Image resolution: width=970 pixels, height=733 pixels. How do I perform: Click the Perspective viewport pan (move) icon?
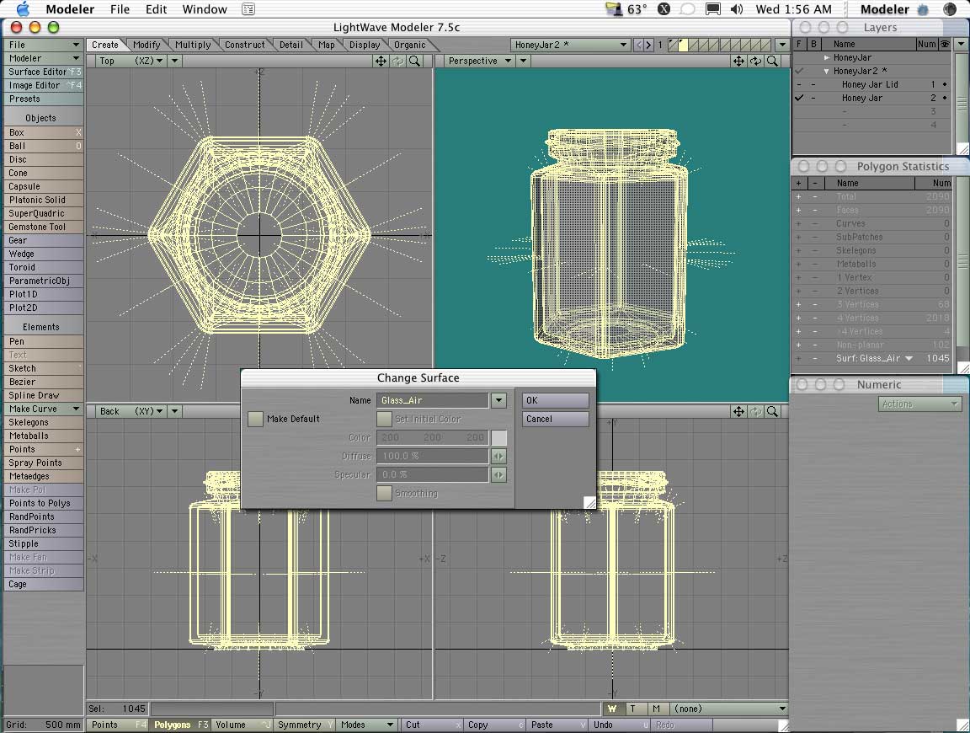pyautogui.click(x=738, y=61)
